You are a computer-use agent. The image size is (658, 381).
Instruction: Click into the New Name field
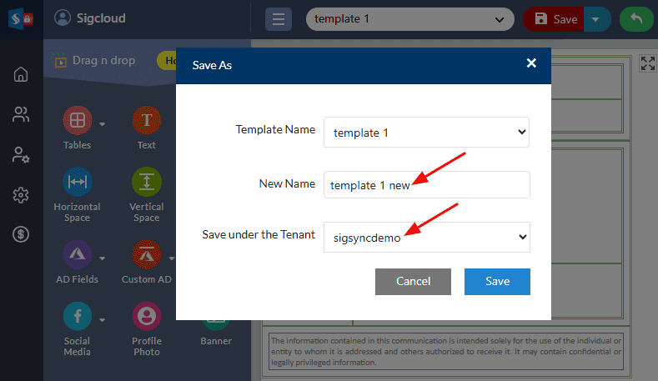(427, 184)
